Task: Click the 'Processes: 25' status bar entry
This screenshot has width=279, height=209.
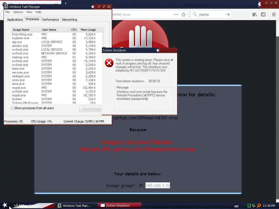Action: point(13,121)
